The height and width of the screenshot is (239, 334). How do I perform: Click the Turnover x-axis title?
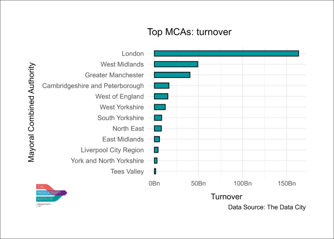coord(227,197)
